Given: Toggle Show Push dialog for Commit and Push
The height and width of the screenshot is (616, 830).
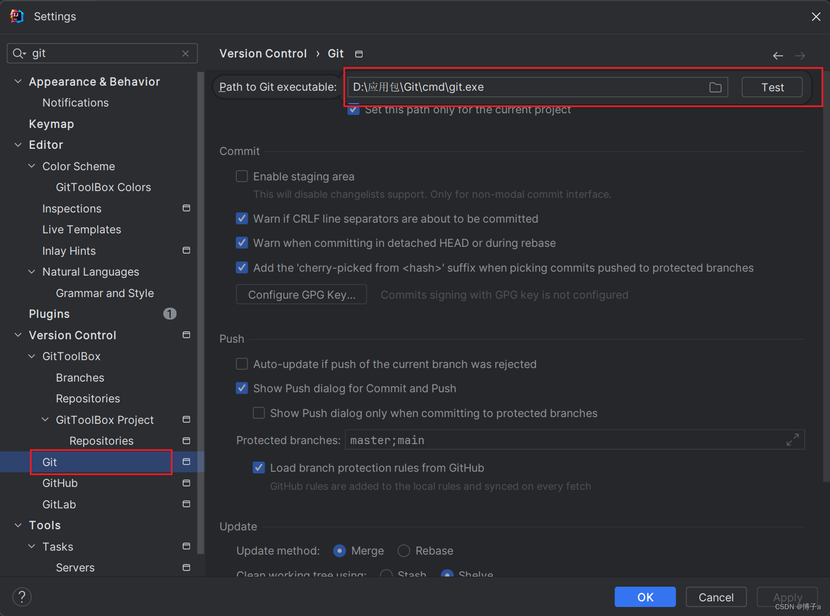Looking at the screenshot, I should click(242, 388).
